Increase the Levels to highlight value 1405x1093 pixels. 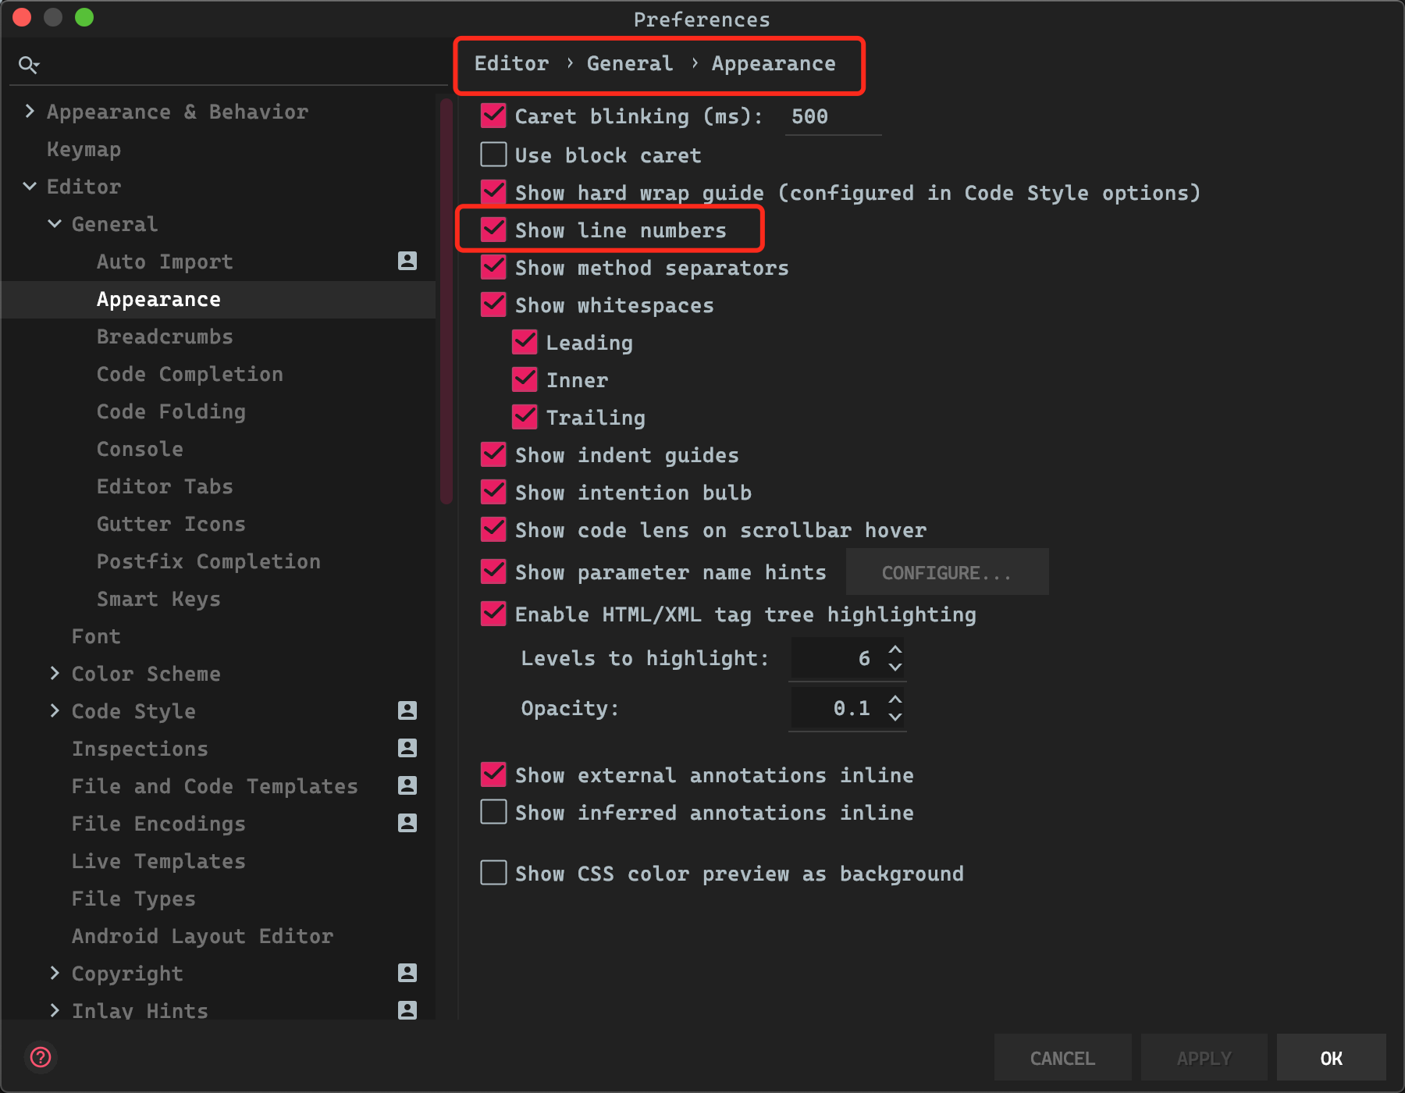(895, 650)
